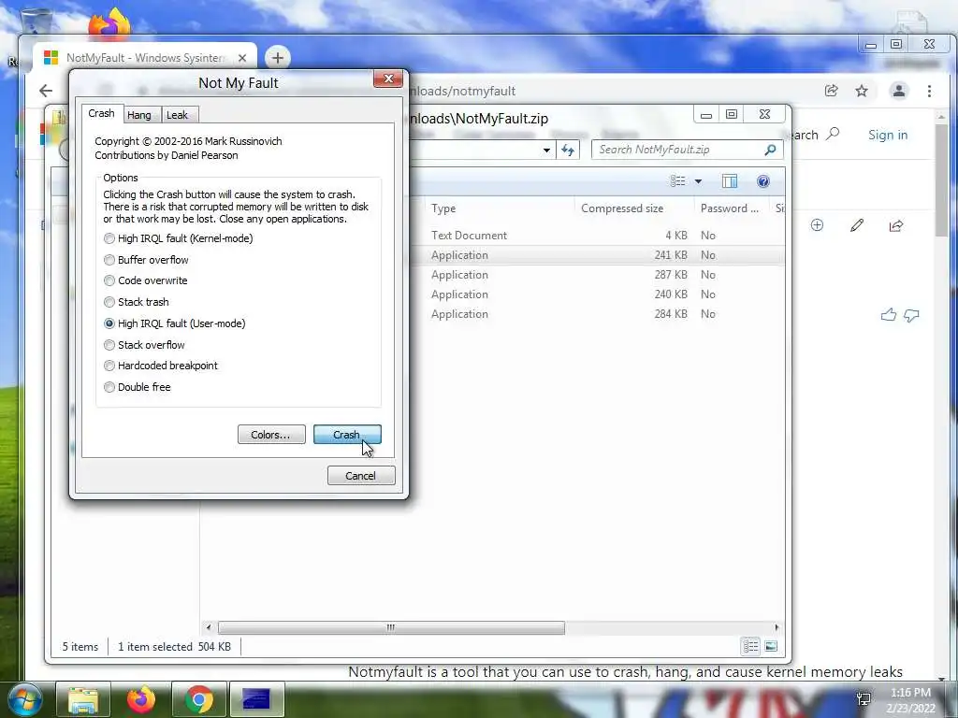Toggle the Explorer preview pane icon

730,181
